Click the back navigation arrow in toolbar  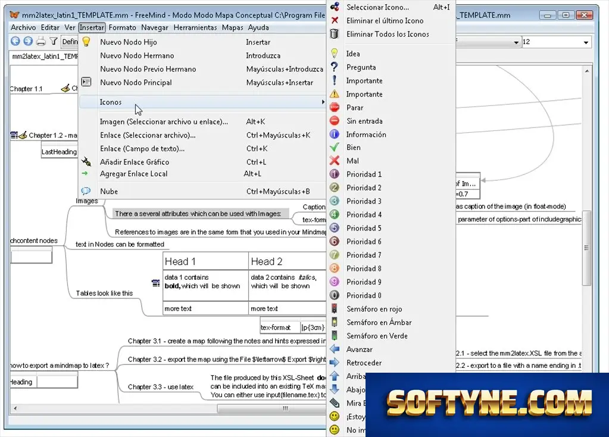pos(15,41)
